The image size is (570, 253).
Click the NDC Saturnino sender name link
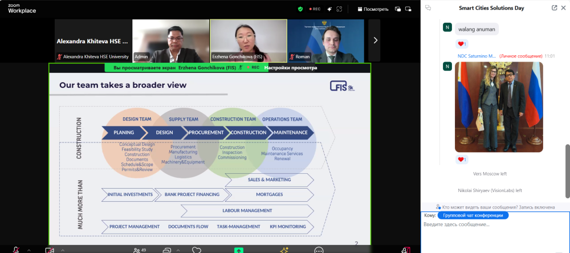477,56
